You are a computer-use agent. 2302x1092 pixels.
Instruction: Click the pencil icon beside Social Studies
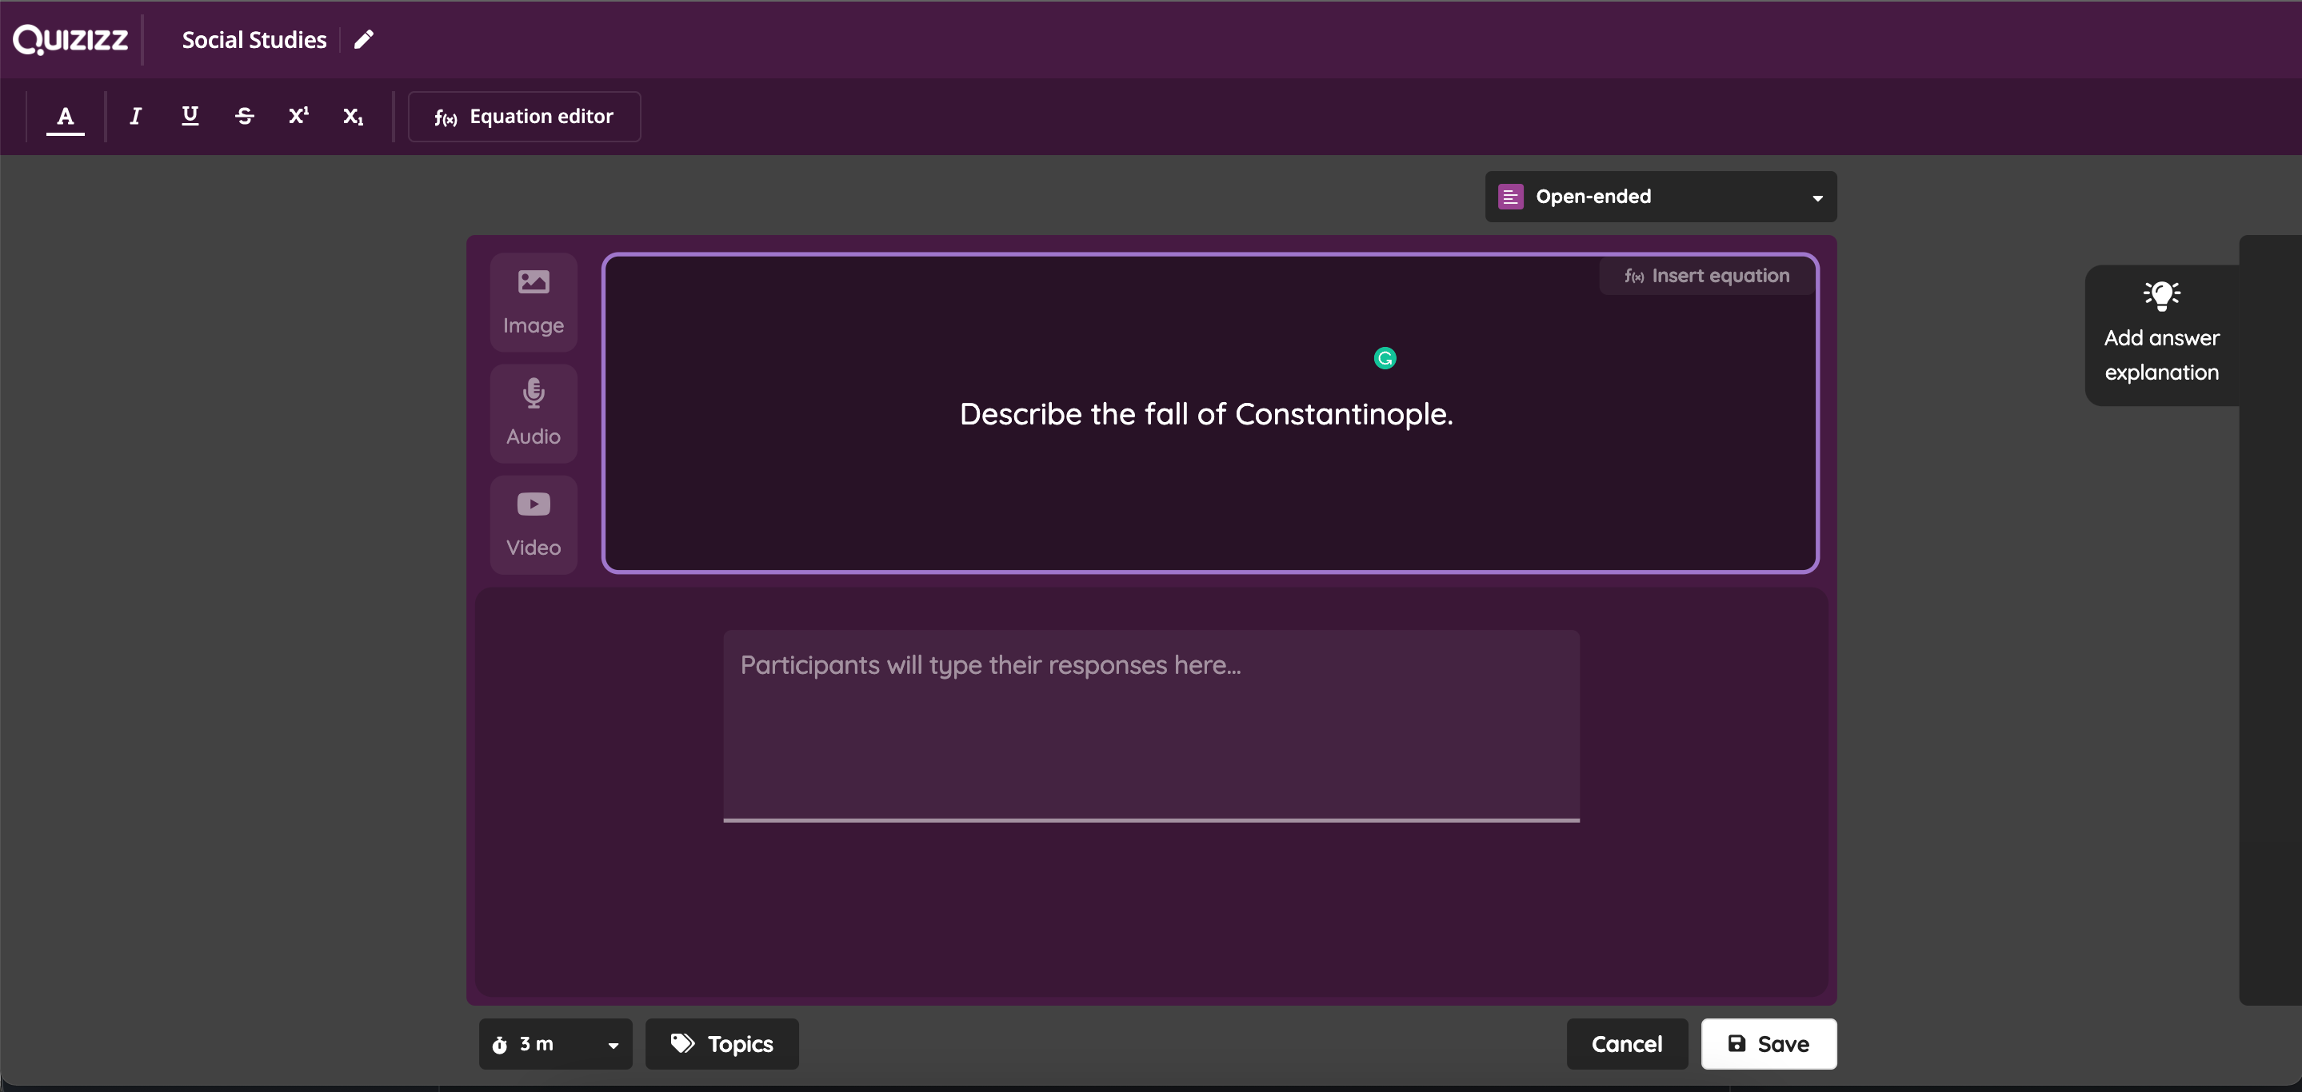[x=364, y=40]
